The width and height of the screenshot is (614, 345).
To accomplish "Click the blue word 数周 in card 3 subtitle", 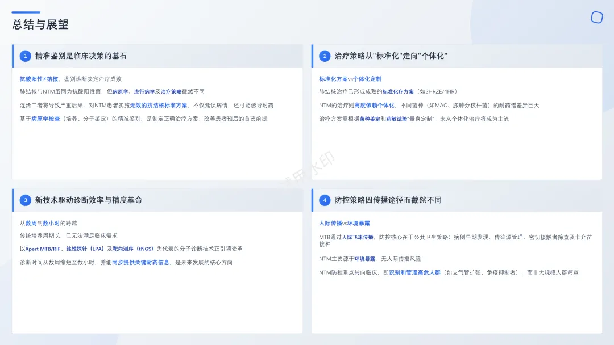I will point(31,223).
